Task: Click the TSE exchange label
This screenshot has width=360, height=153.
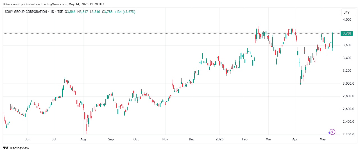Action: coord(60,12)
